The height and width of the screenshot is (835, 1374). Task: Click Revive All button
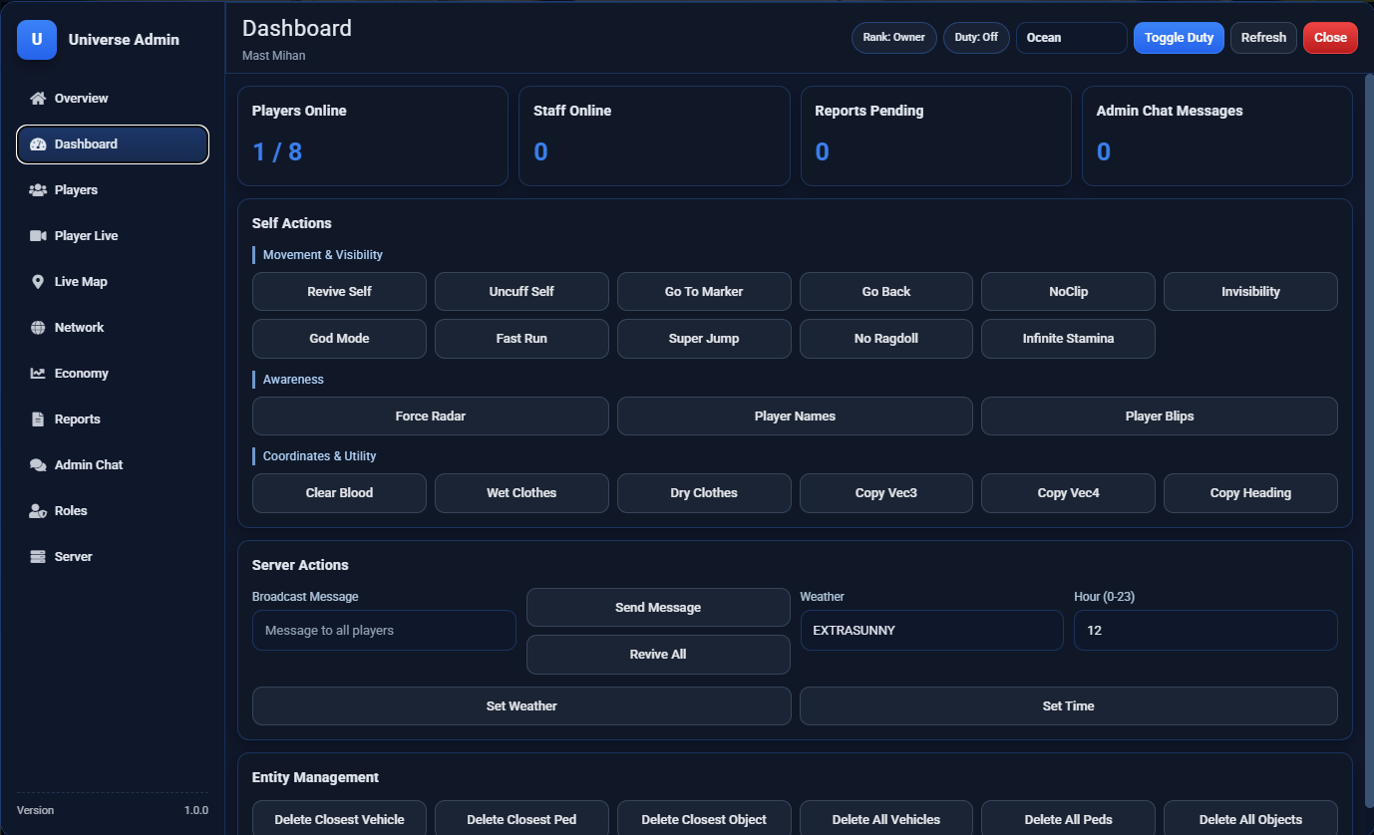coord(658,655)
